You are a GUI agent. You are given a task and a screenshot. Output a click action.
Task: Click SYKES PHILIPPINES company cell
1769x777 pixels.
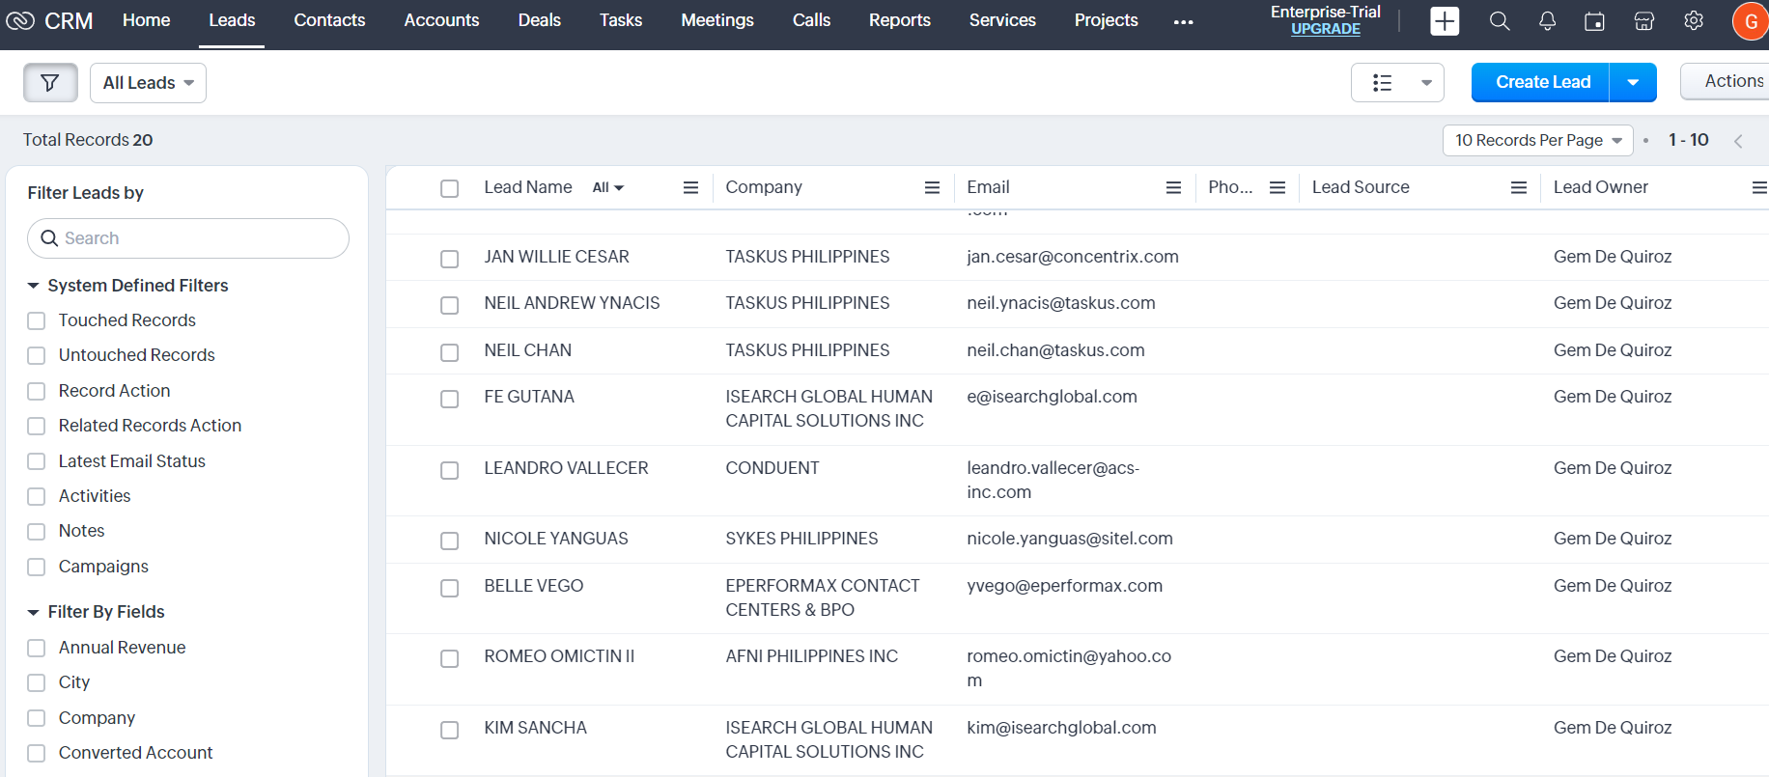pyautogui.click(x=801, y=539)
